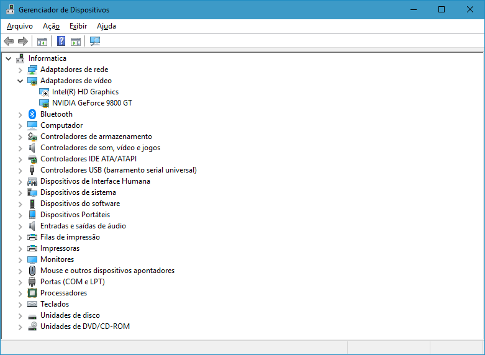Screen dimensions: 485x355
Task: Click the scan for hardware changes icon
Action: click(x=95, y=41)
